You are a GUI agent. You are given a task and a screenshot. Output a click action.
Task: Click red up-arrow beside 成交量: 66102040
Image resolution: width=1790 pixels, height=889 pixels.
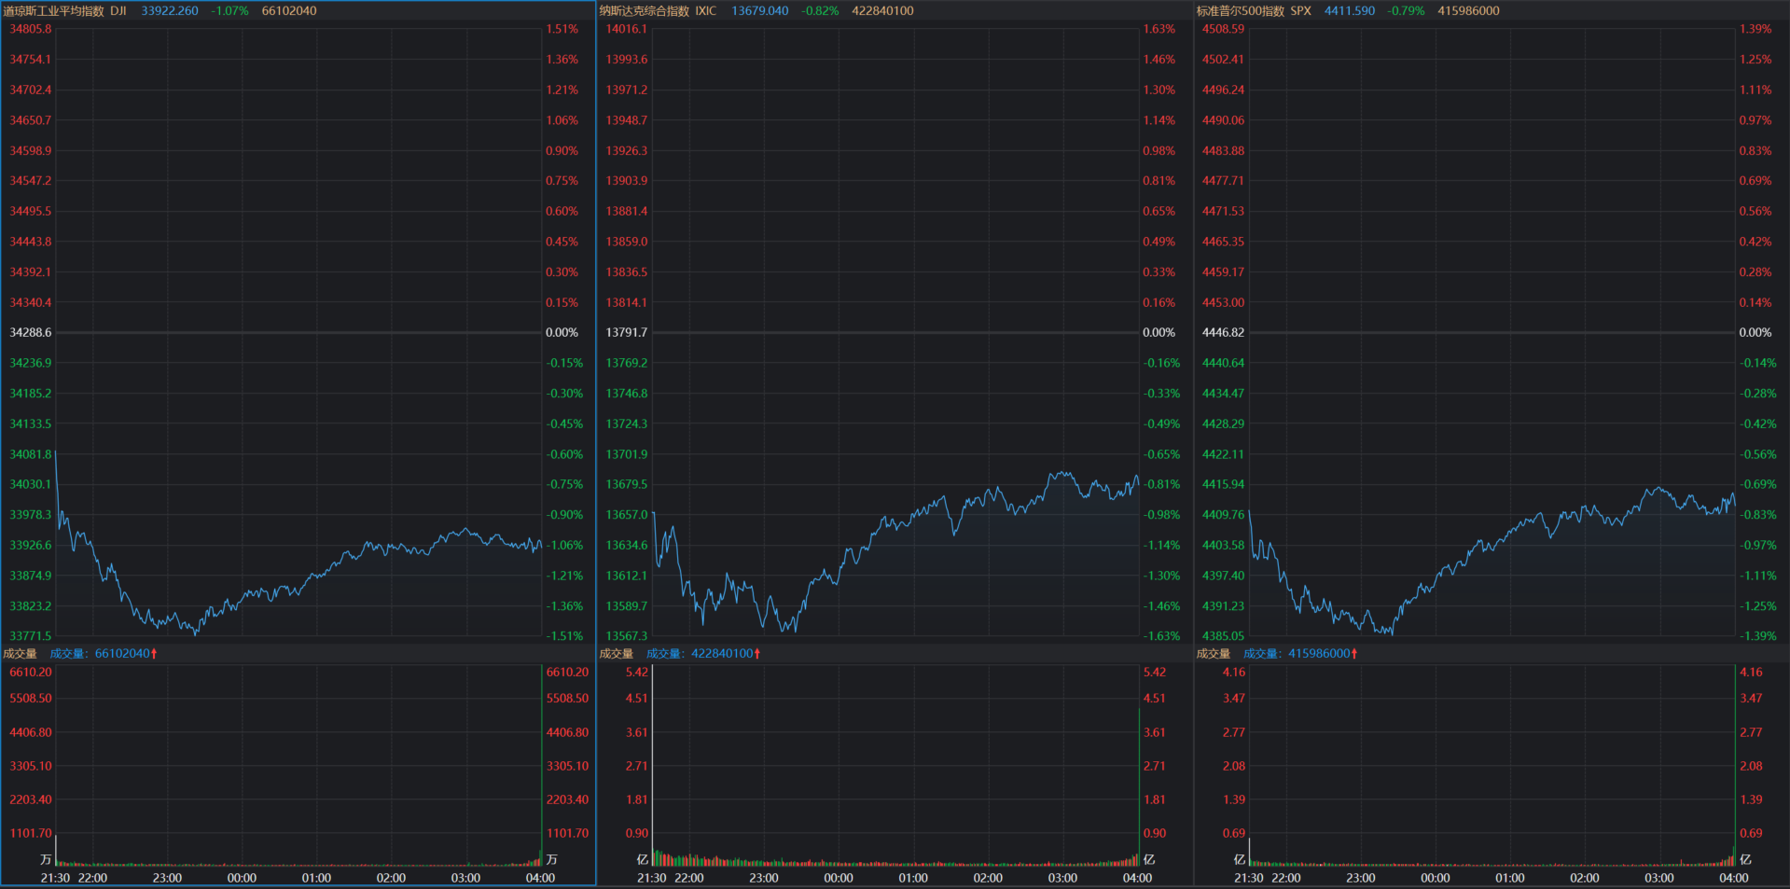(x=154, y=654)
